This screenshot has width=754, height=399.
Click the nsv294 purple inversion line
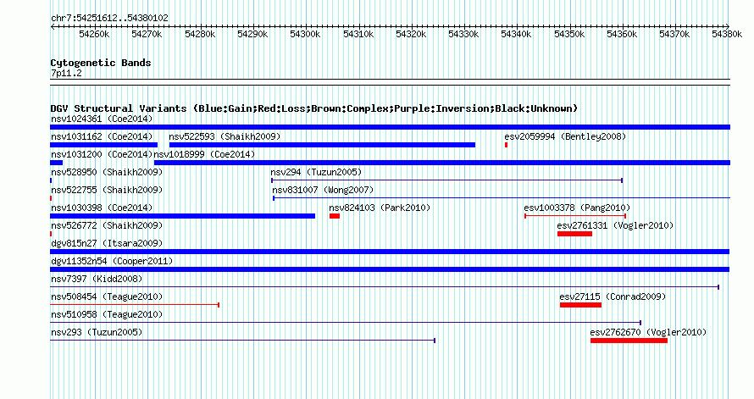coord(447,180)
